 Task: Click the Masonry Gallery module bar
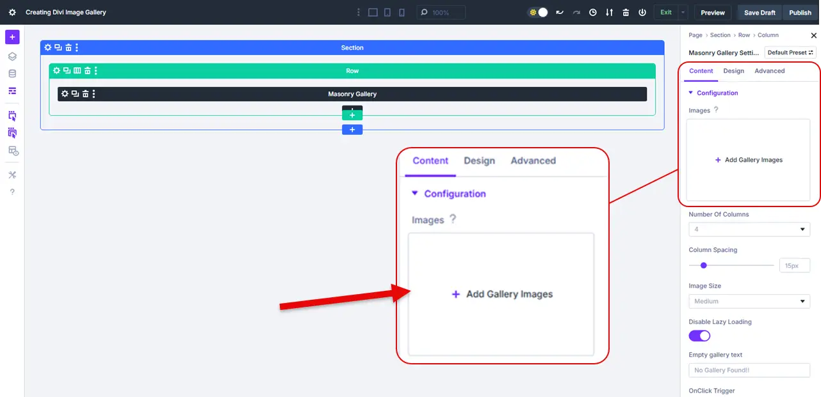352,94
